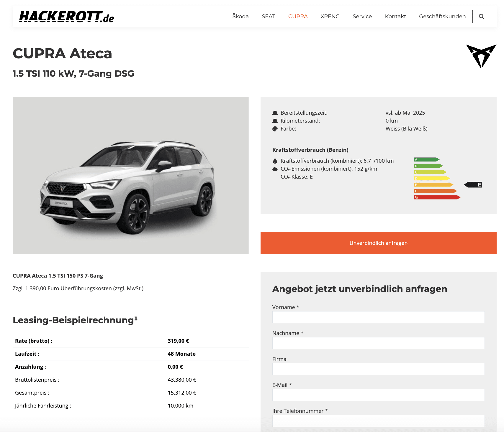Click the Anzahlung 0,00 € value
Viewport: 504px width, 432px height.
click(x=175, y=367)
